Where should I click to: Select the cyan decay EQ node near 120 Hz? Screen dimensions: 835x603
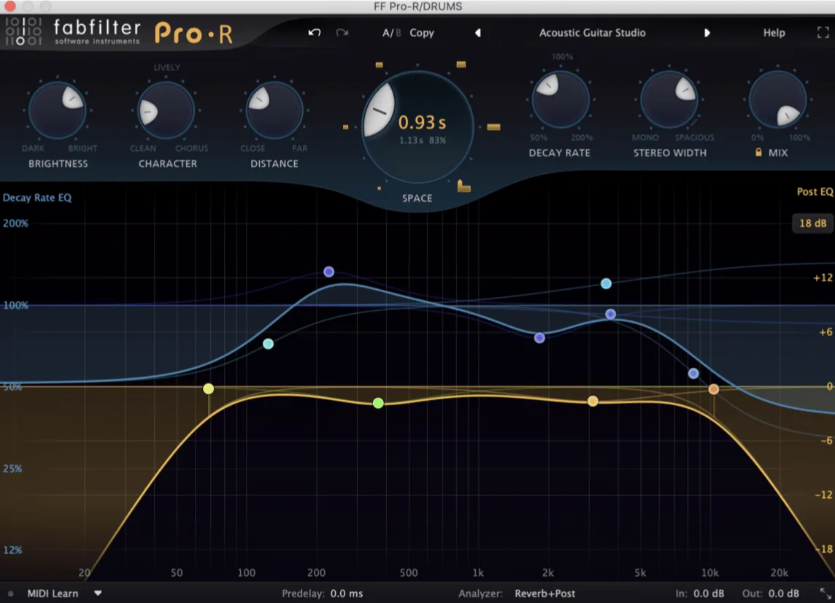click(x=269, y=344)
